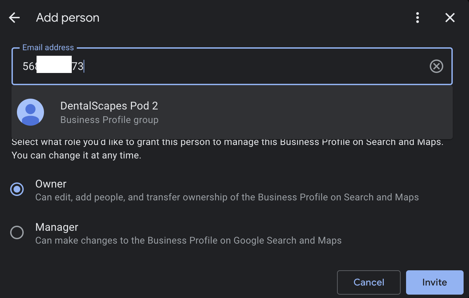Send the invitation with Invite
This screenshot has width=469, height=298.
pyautogui.click(x=434, y=282)
